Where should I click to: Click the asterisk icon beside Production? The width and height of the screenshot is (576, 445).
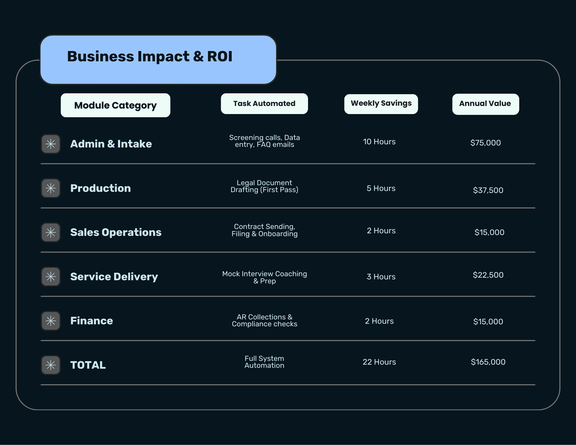click(x=51, y=188)
